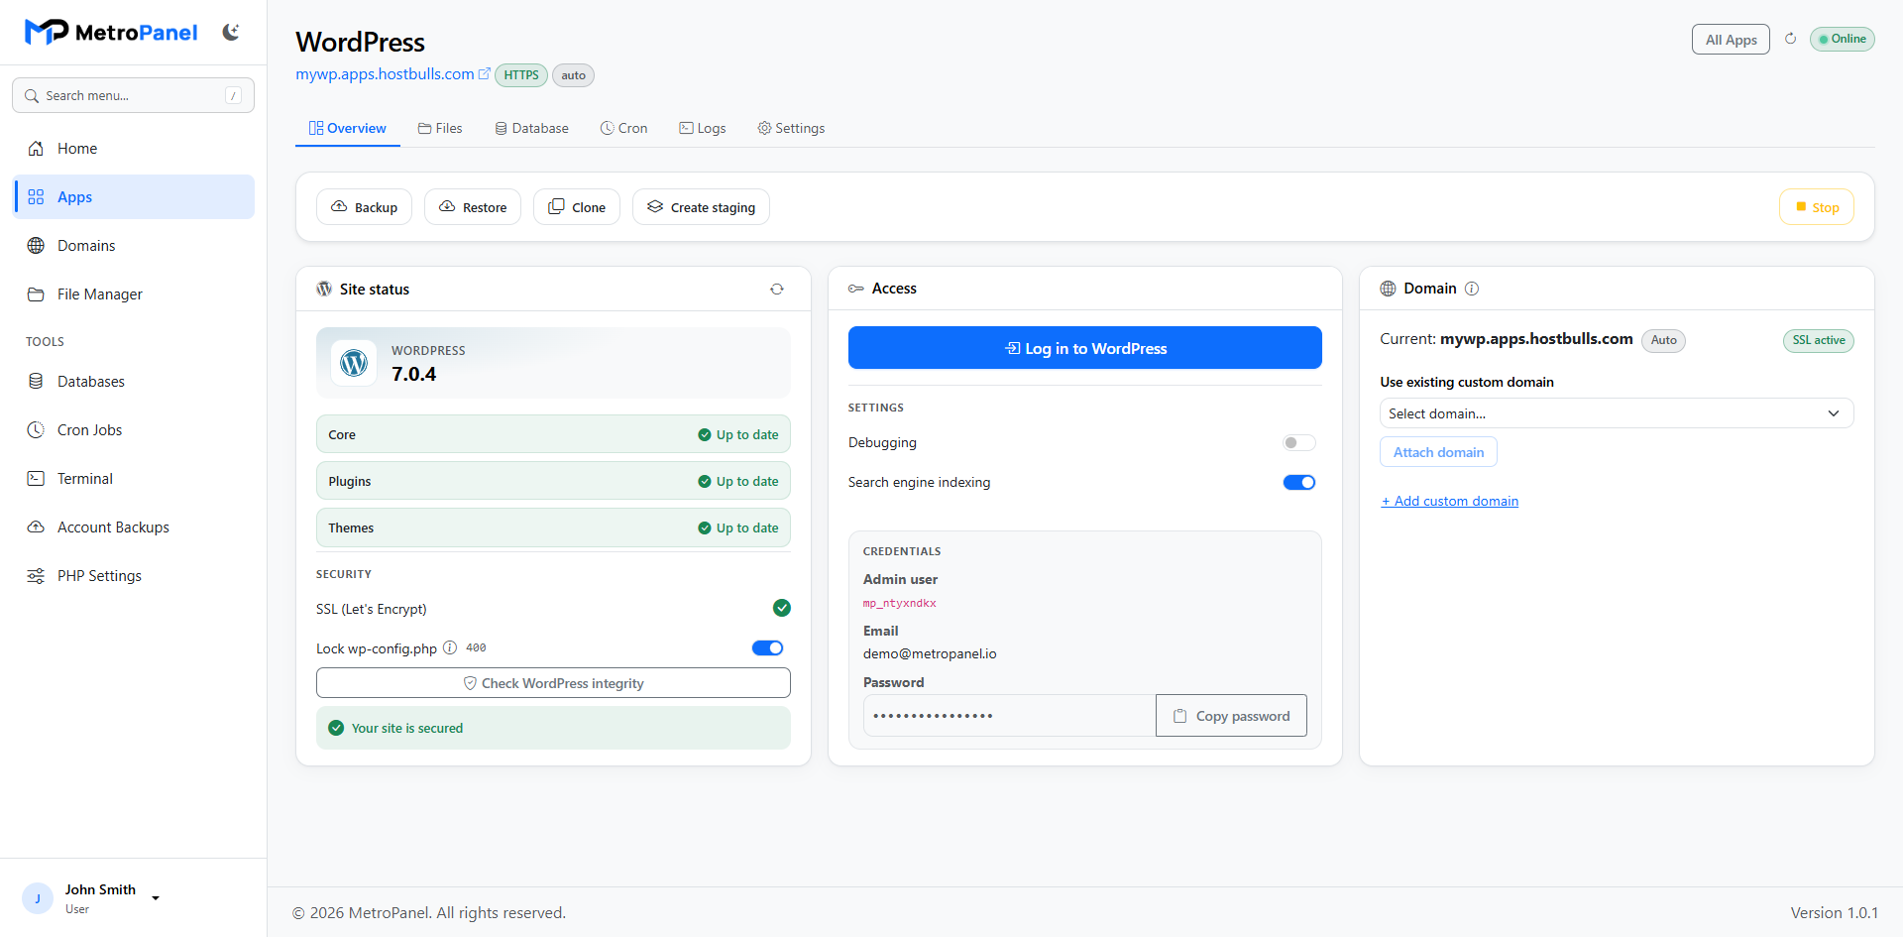Click the Backup button

pos(364,207)
